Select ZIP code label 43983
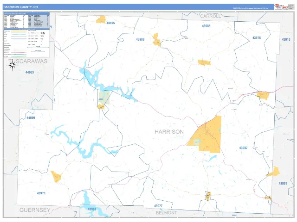297x222 pixels. tap(92, 209)
